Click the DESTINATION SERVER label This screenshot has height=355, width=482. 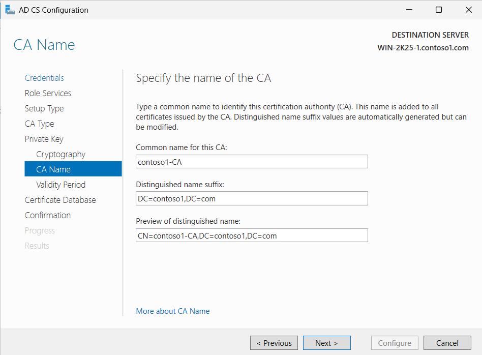click(430, 35)
